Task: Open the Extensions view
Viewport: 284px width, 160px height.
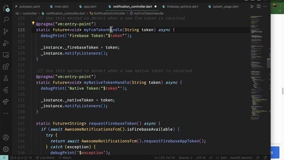Action: 6,67
